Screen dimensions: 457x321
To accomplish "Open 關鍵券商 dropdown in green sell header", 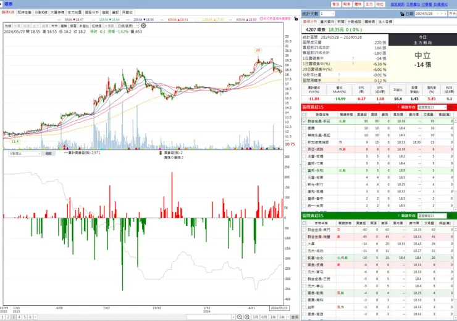I will (x=432, y=216).
